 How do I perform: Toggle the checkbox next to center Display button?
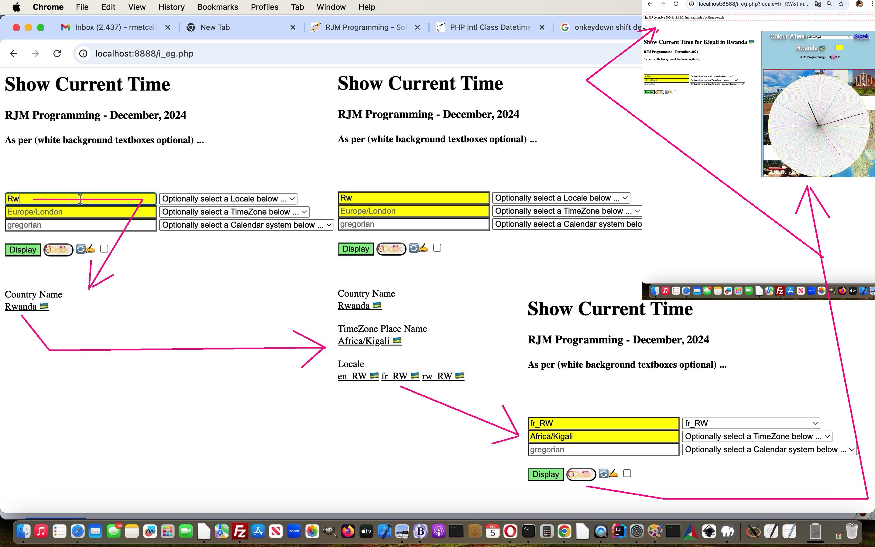(x=437, y=248)
